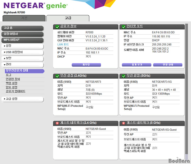Click the firmware version V1.0.3.24_1.1.20 text
The image size is (191, 164).
tap(95, 36)
